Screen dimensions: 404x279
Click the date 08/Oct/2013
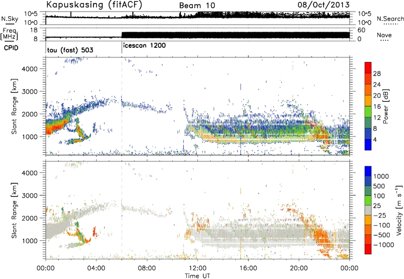pos(324,5)
